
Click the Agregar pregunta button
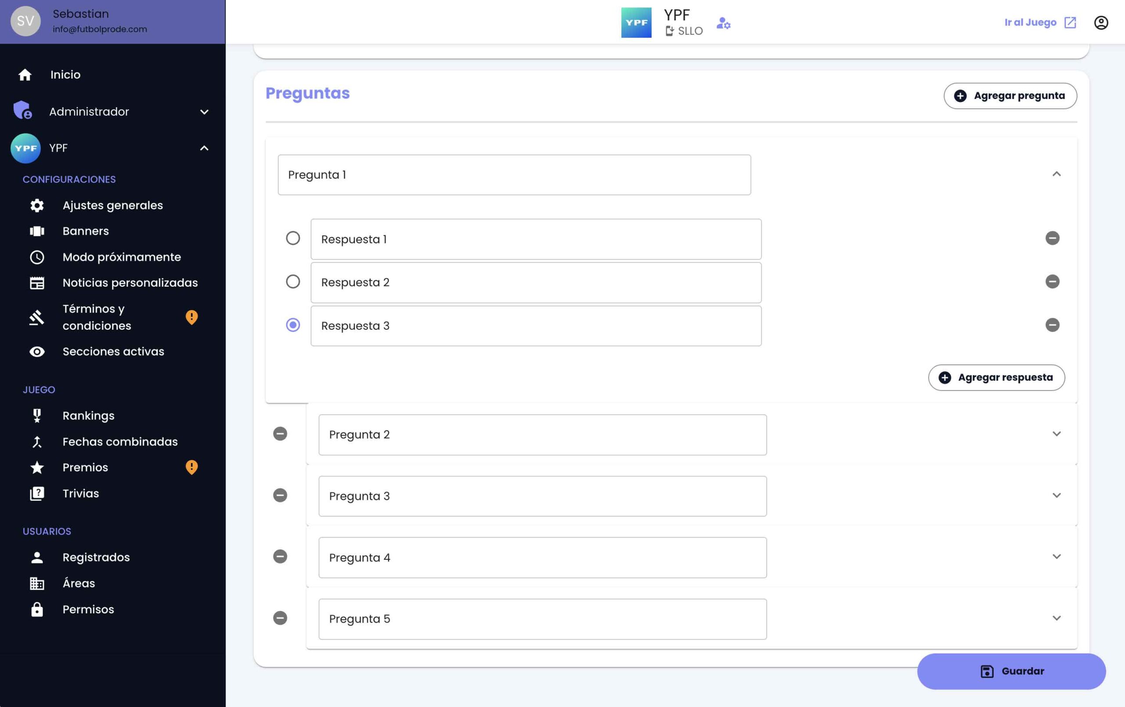coord(1010,96)
